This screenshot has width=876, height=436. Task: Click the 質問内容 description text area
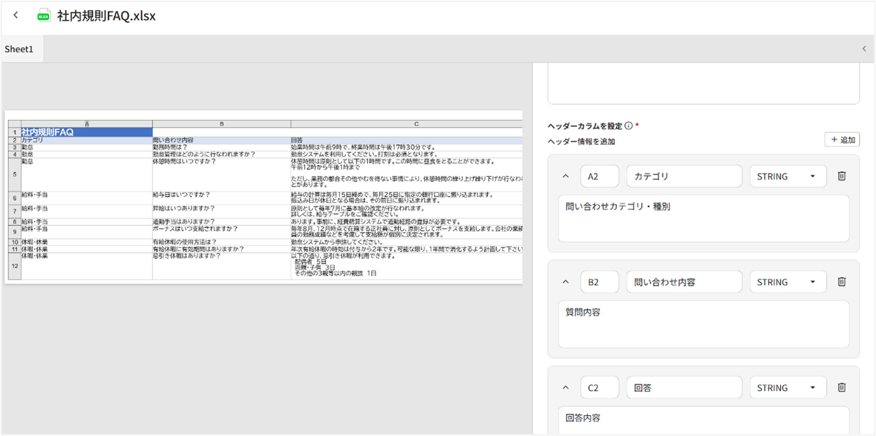tap(703, 324)
